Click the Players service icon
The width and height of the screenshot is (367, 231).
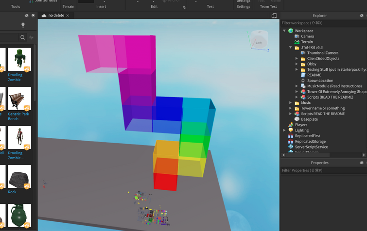tap(291, 125)
